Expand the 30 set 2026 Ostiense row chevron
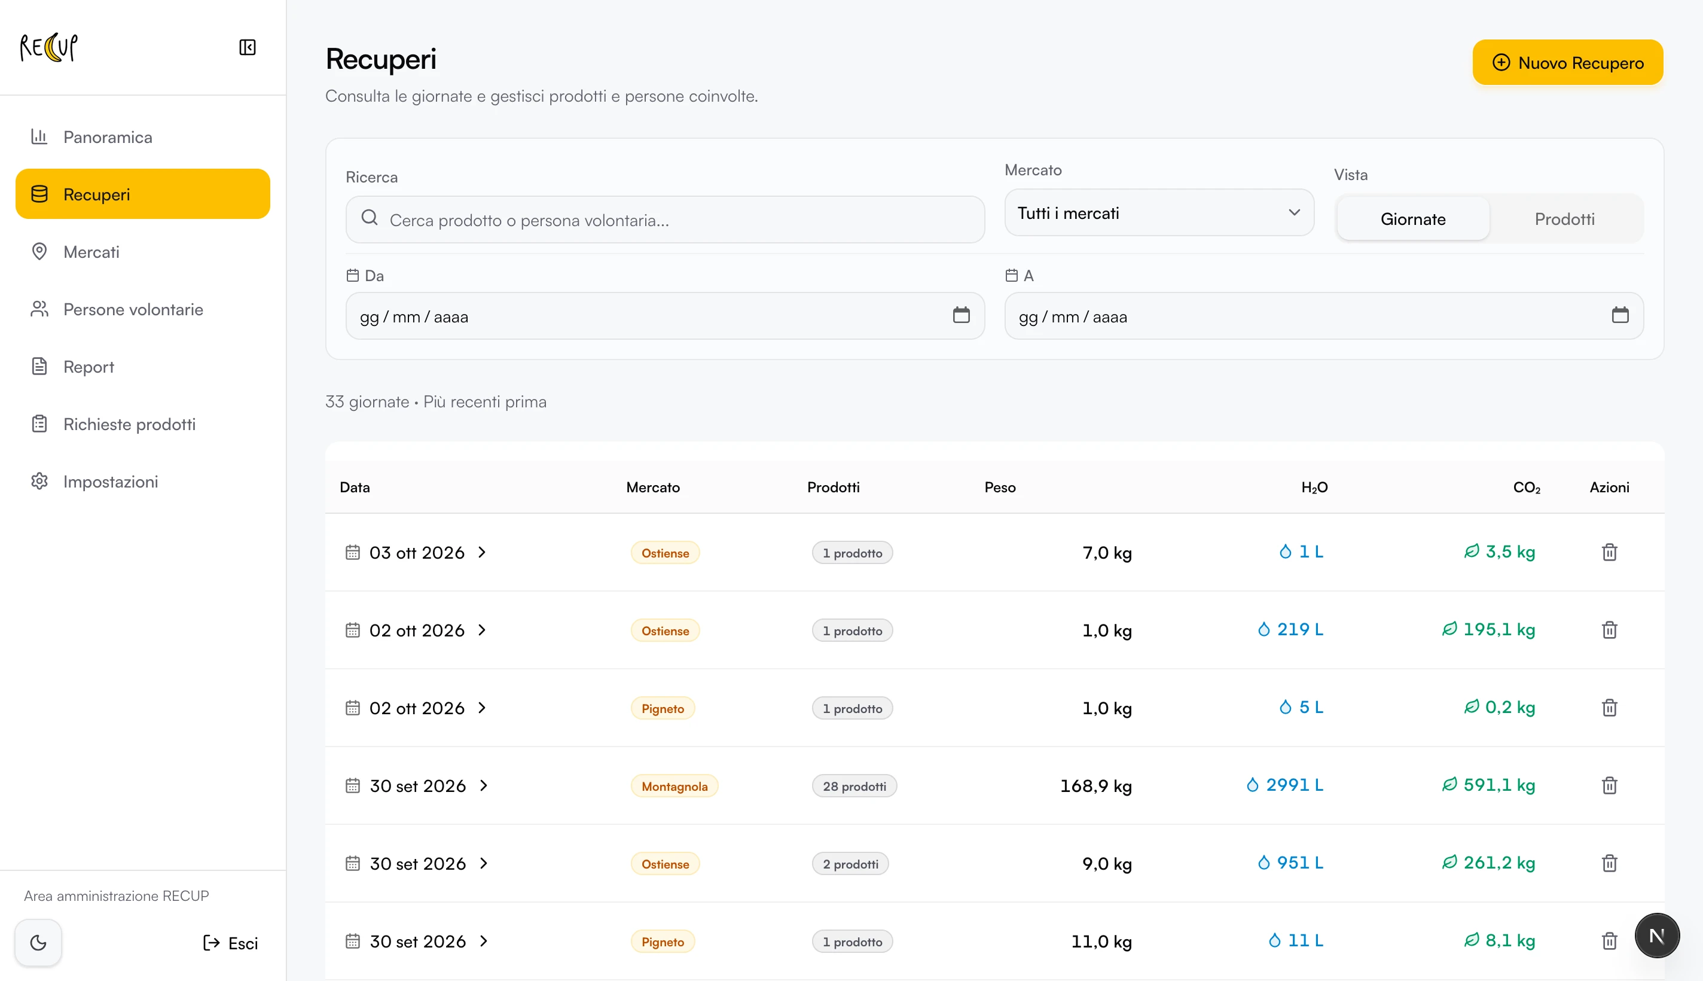 click(484, 863)
